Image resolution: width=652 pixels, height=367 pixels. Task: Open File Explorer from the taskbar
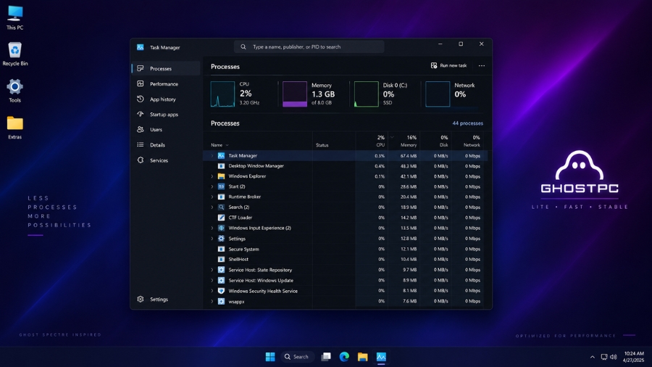click(363, 357)
